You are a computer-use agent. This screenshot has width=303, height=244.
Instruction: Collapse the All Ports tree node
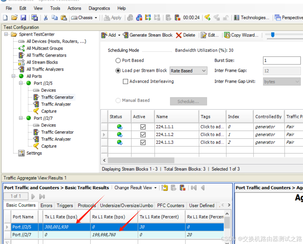coord(13,76)
